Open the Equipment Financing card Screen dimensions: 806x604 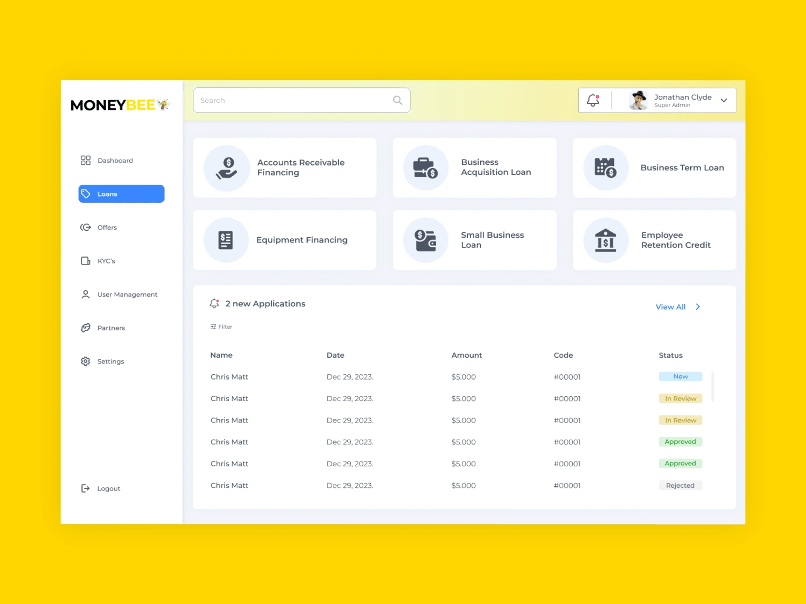tap(285, 240)
